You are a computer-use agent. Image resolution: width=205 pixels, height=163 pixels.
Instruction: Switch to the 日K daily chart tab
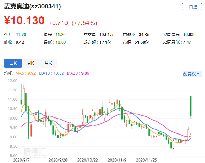[13, 63]
